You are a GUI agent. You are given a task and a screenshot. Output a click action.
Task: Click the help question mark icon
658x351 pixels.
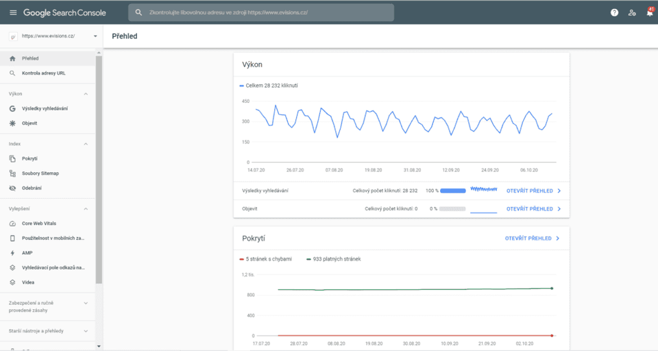[614, 12]
